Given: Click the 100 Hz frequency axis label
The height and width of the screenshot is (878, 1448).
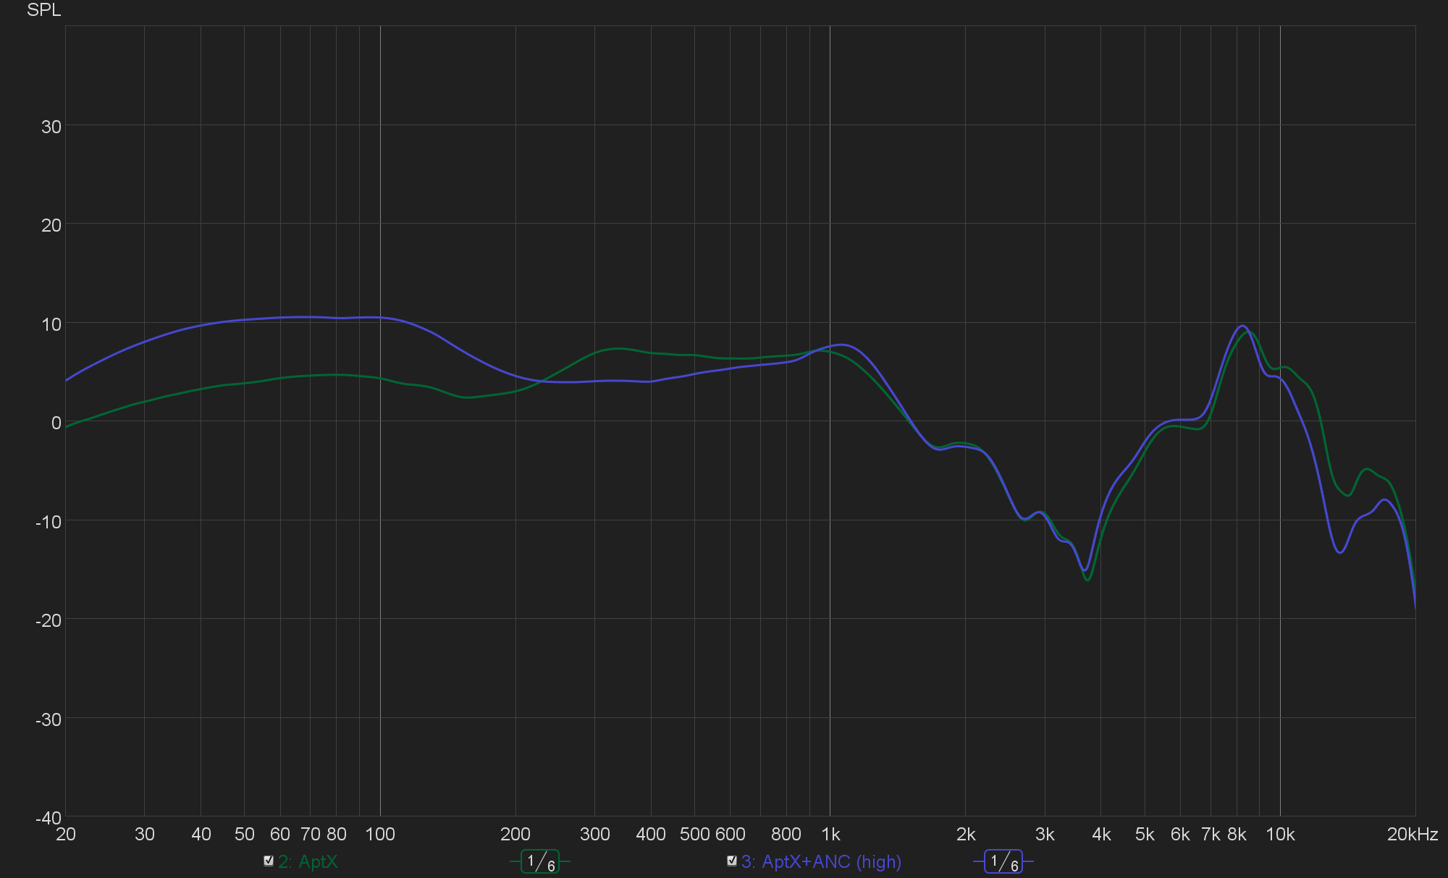Looking at the screenshot, I should pos(380,835).
